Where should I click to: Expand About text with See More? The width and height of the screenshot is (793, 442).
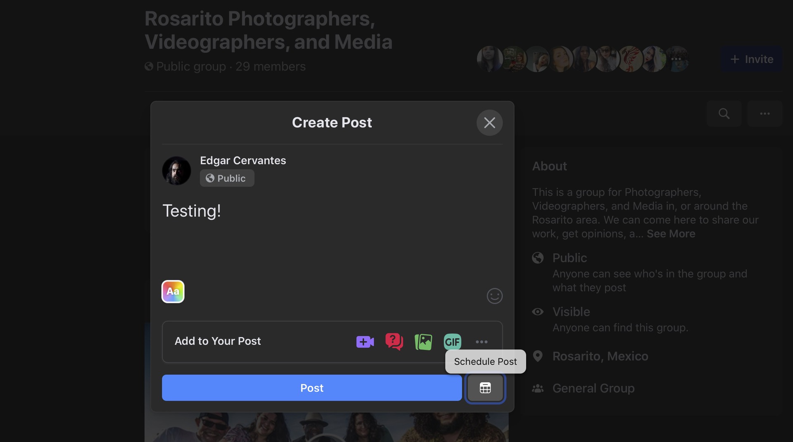click(x=671, y=234)
